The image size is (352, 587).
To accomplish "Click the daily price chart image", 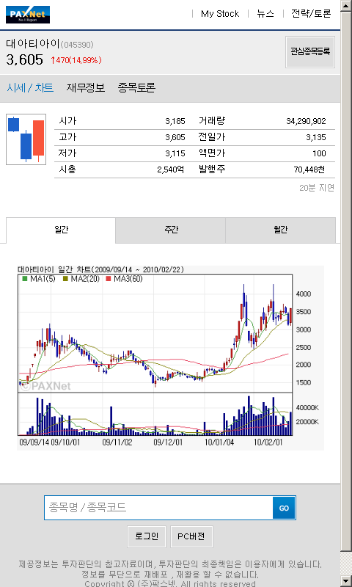I will (171, 357).
